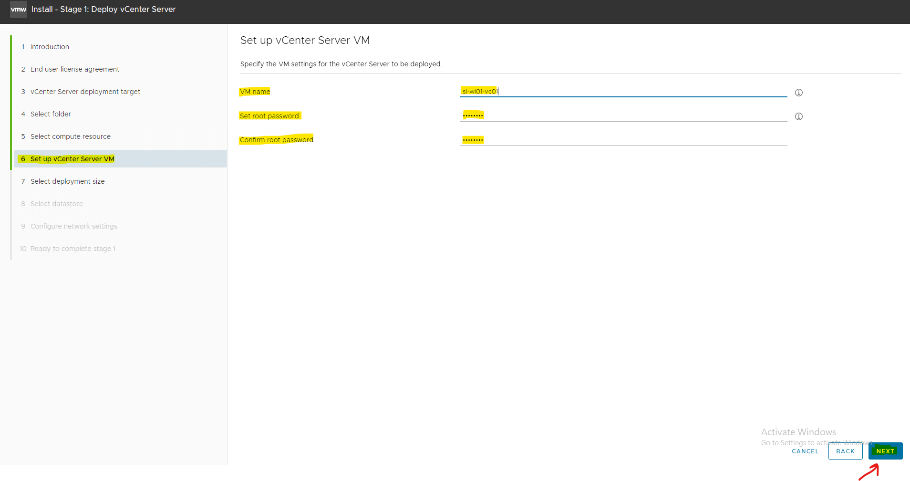Viewport: 910px width, 481px height.
Task: Focus the Confirm root password field
Action: 623,139
